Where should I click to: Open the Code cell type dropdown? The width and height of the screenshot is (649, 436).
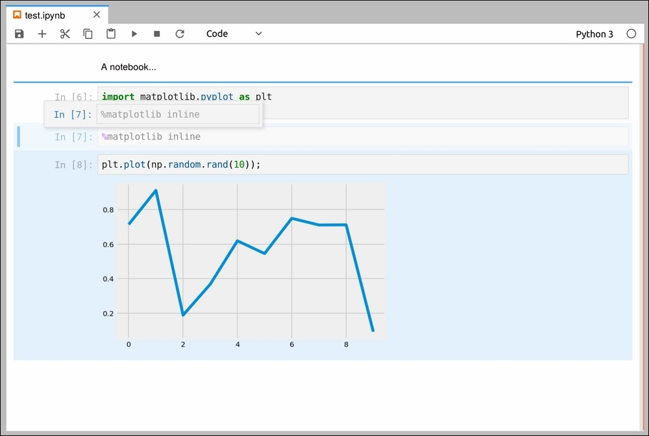234,34
